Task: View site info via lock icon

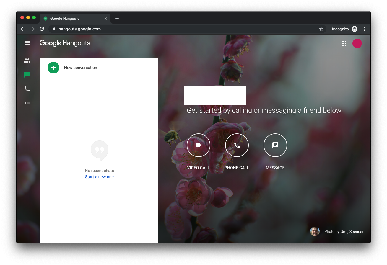Action: point(54,29)
